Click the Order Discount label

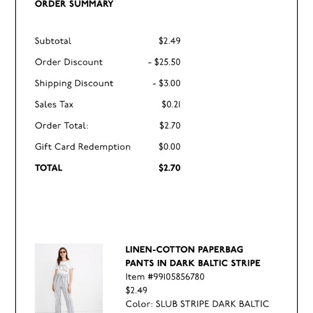point(69,62)
